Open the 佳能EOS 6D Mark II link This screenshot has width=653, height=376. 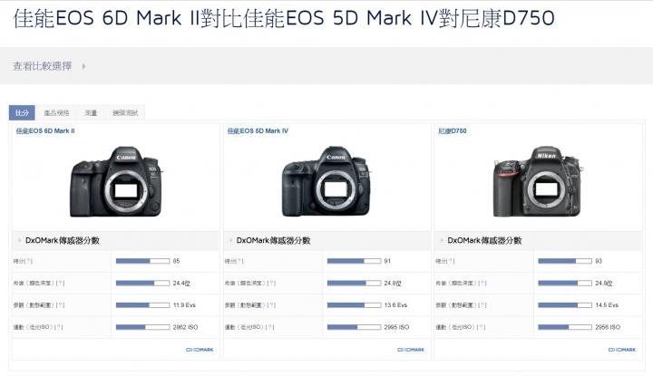[45, 131]
